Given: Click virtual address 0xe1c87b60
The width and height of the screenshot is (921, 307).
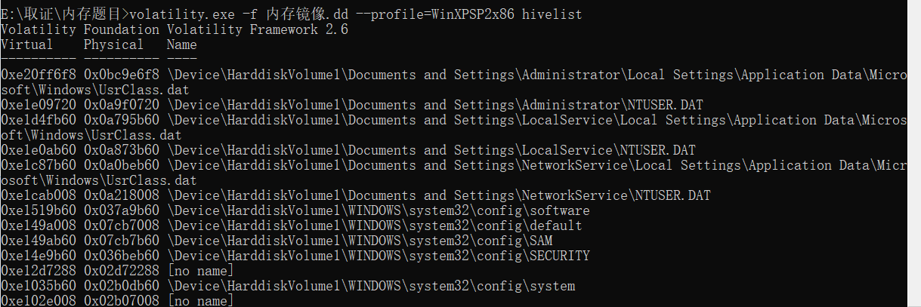Looking at the screenshot, I should pyautogui.click(x=39, y=165).
